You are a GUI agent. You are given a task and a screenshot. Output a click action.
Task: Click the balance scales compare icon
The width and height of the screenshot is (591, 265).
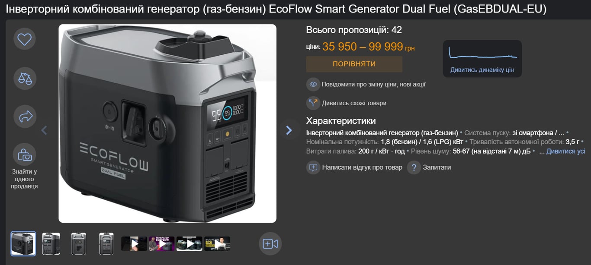point(25,79)
